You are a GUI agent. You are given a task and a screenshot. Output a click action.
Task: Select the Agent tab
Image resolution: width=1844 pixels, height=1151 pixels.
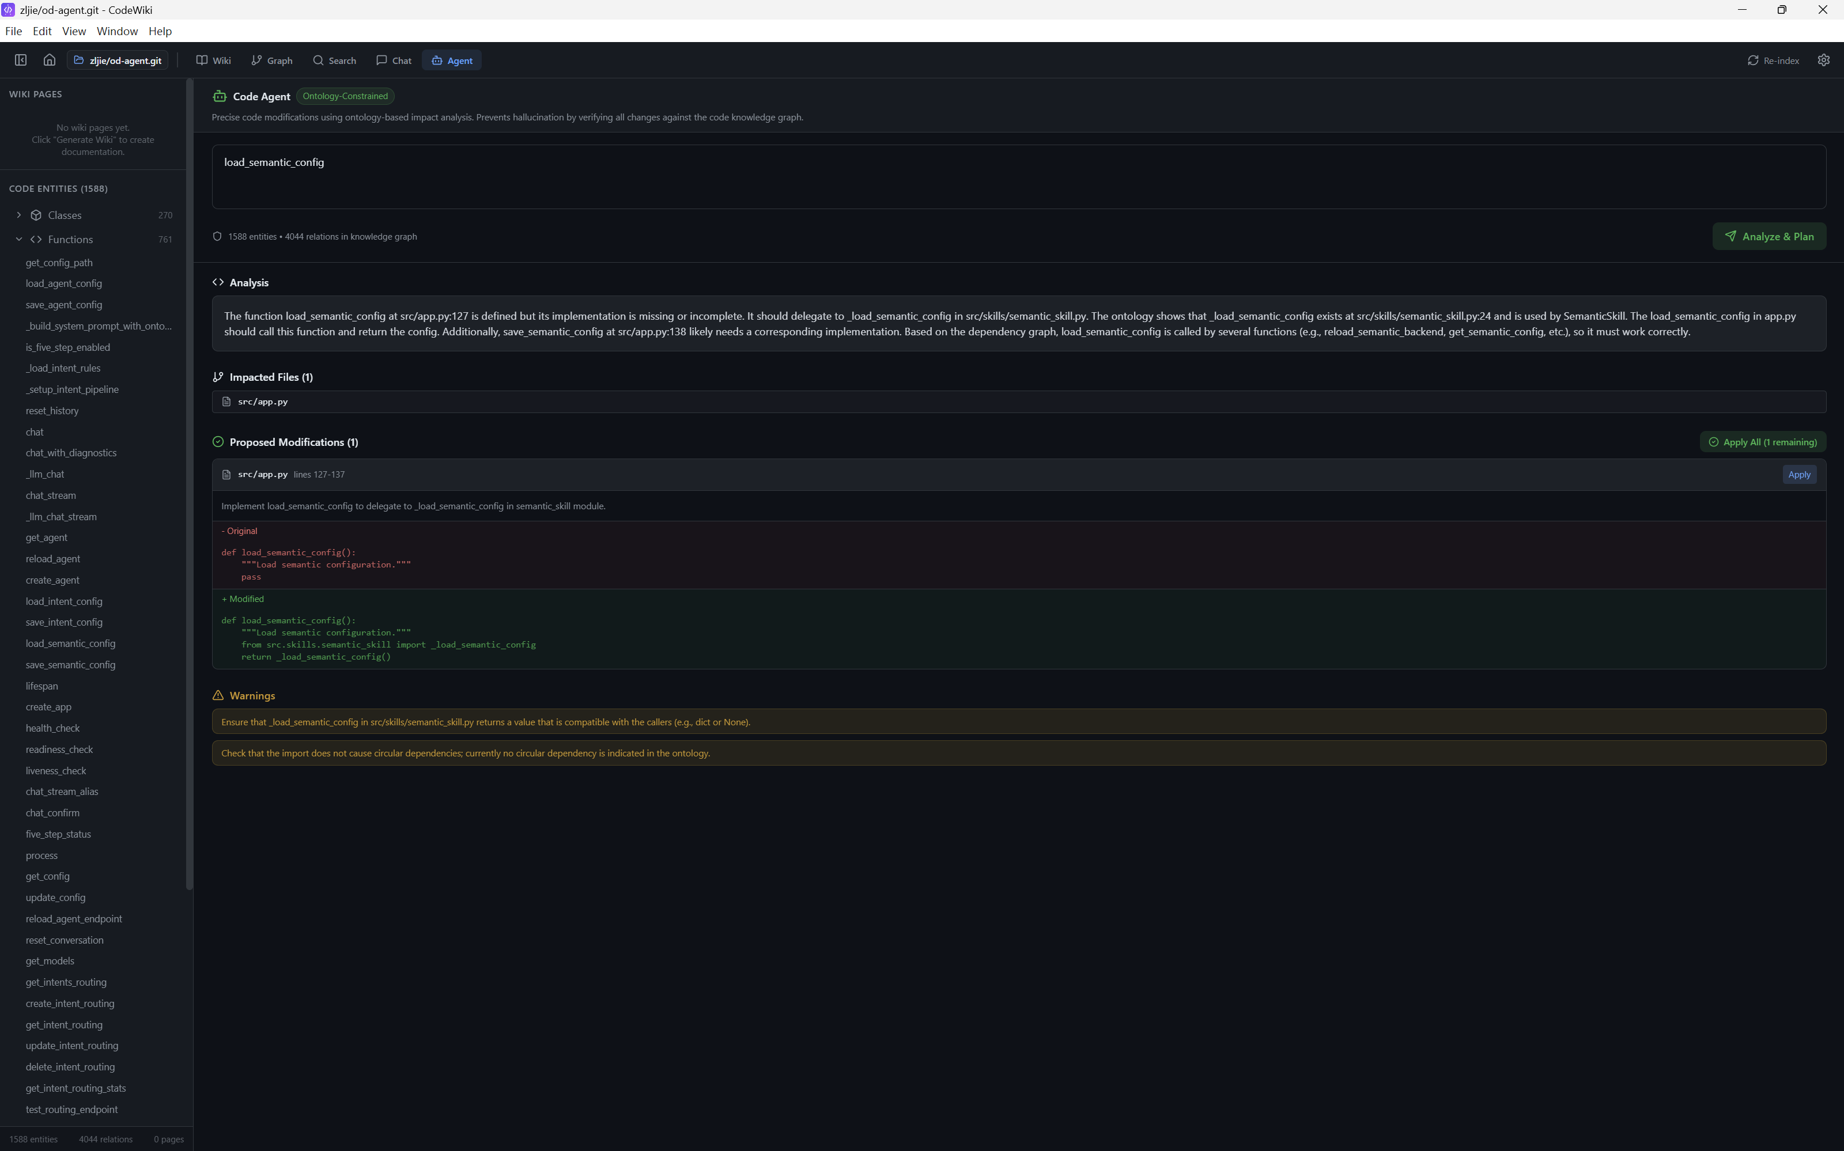452,60
